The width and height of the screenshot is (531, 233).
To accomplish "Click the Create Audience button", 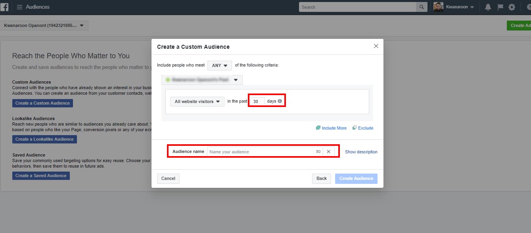I will click(x=356, y=178).
